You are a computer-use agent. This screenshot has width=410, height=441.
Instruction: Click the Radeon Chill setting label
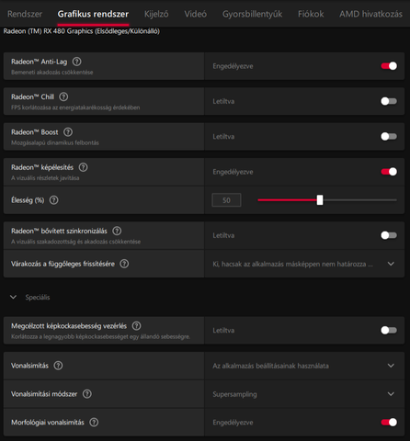coord(32,96)
